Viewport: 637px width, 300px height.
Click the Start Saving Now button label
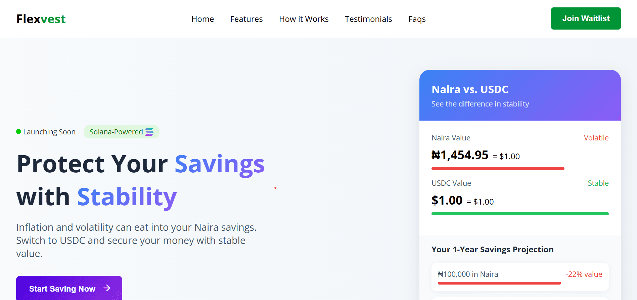tap(62, 289)
